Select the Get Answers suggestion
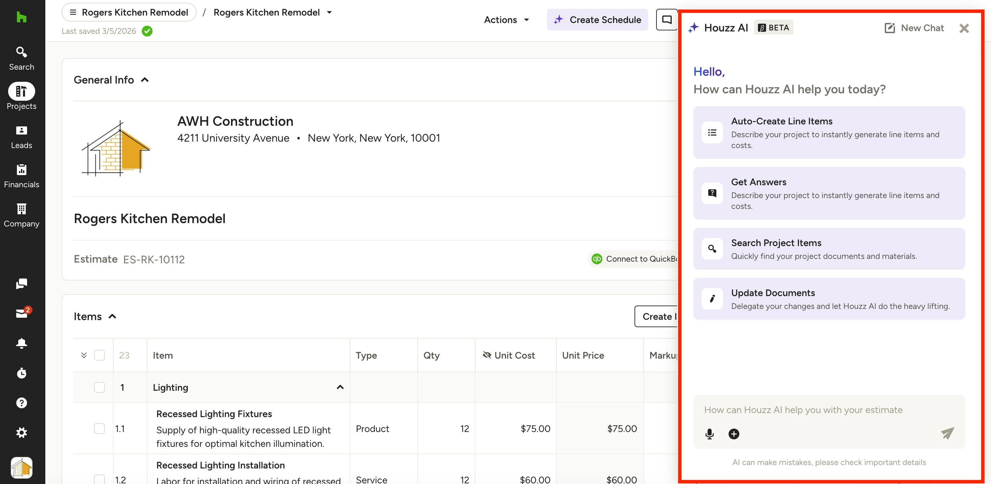Viewport: 991px width, 484px height. 829,193
